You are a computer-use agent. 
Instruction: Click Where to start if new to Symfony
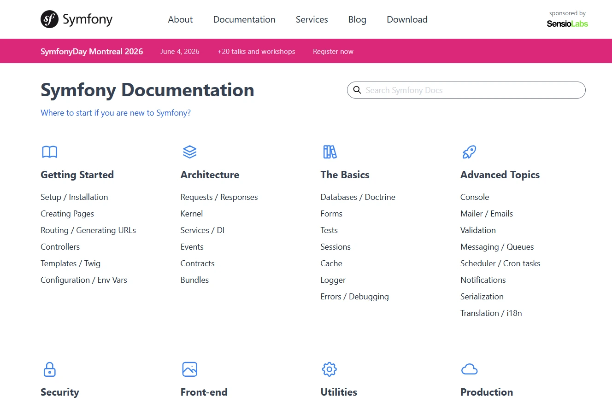(x=115, y=112)
